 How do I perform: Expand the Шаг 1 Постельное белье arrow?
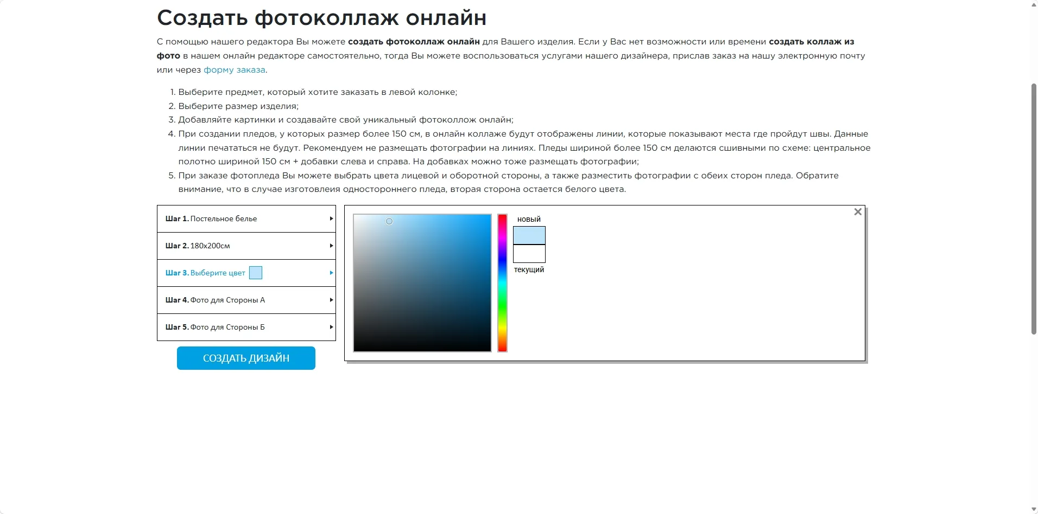coord(331,219)
